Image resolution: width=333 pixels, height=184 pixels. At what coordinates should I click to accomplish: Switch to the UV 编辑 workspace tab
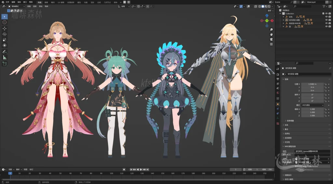click(x=61, y=2)
